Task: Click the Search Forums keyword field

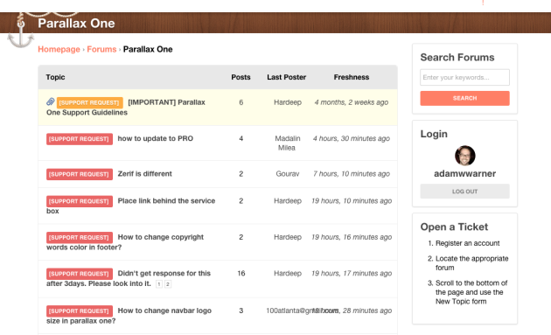Action: (x=464, y=77)
